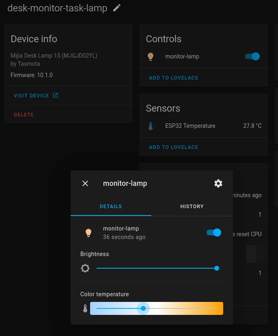The height and width of the screenshot is (336, 278).
Task: Click VISIT DEVICE link
Action: tap(32, 95)
